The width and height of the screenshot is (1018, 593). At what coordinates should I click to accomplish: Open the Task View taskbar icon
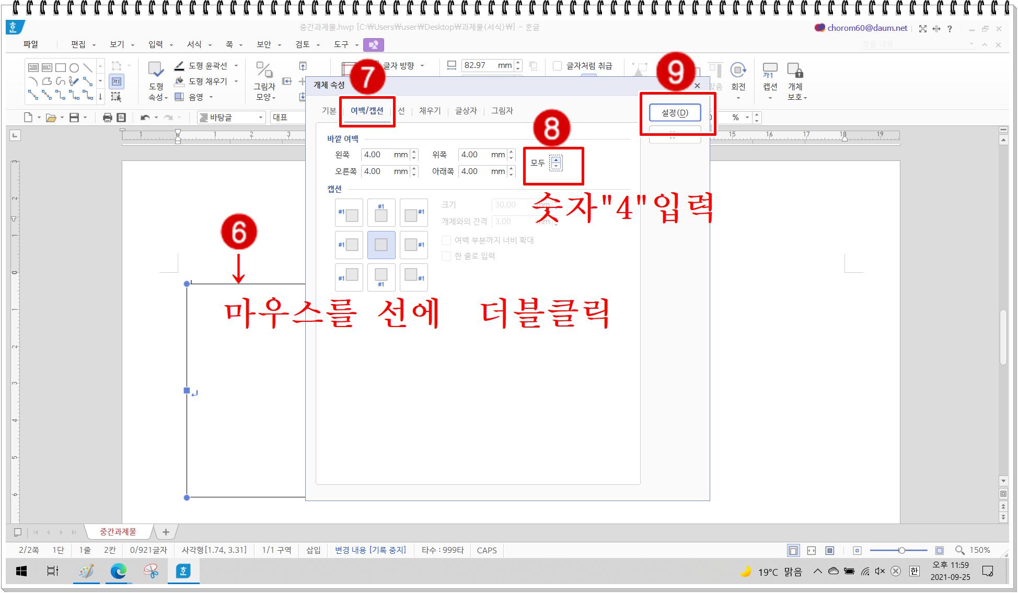[x=53, y=571]
